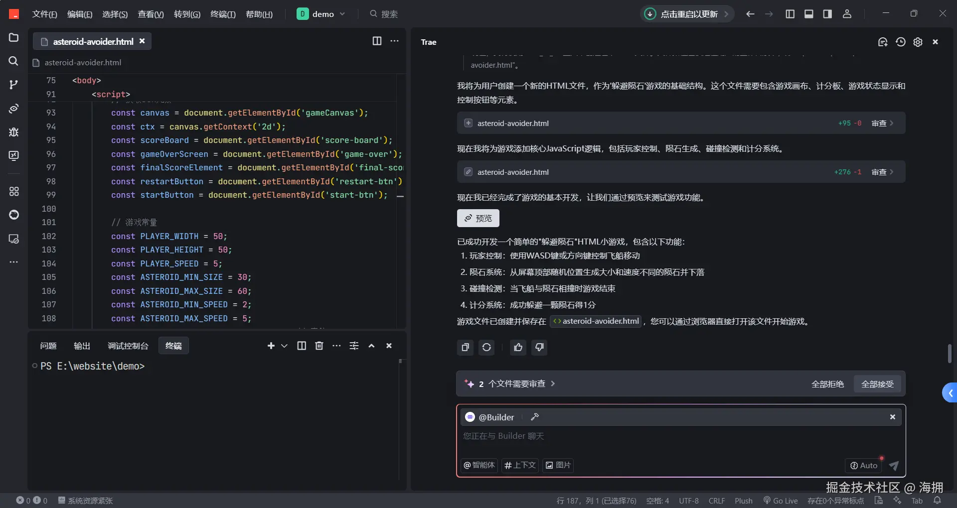Close the Trae side panel
The image size is (957, 508).
(x=935, y=42)
